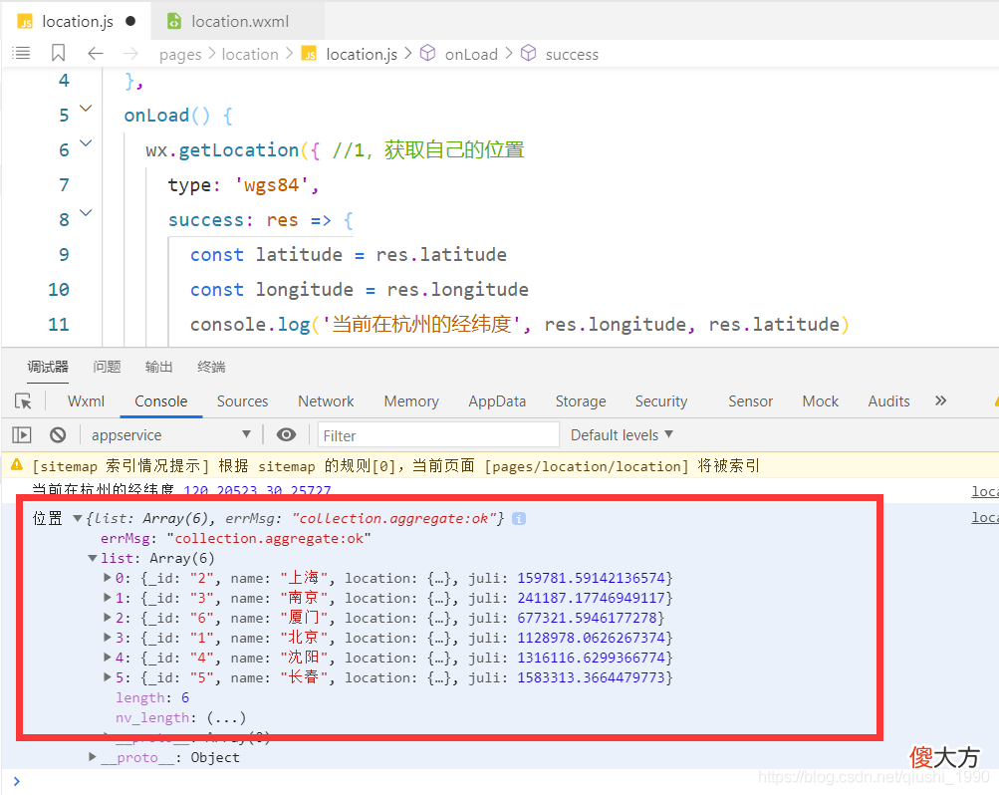This screenshot has width=999, height=795.
Task: Open the appservice context dropdown
Action: point(170,435)
